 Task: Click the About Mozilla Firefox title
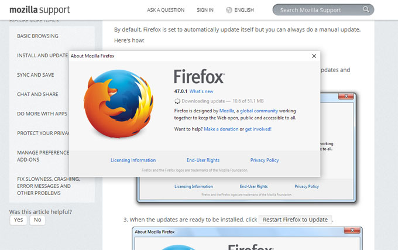pyautogui.click(x=92, y=56)
